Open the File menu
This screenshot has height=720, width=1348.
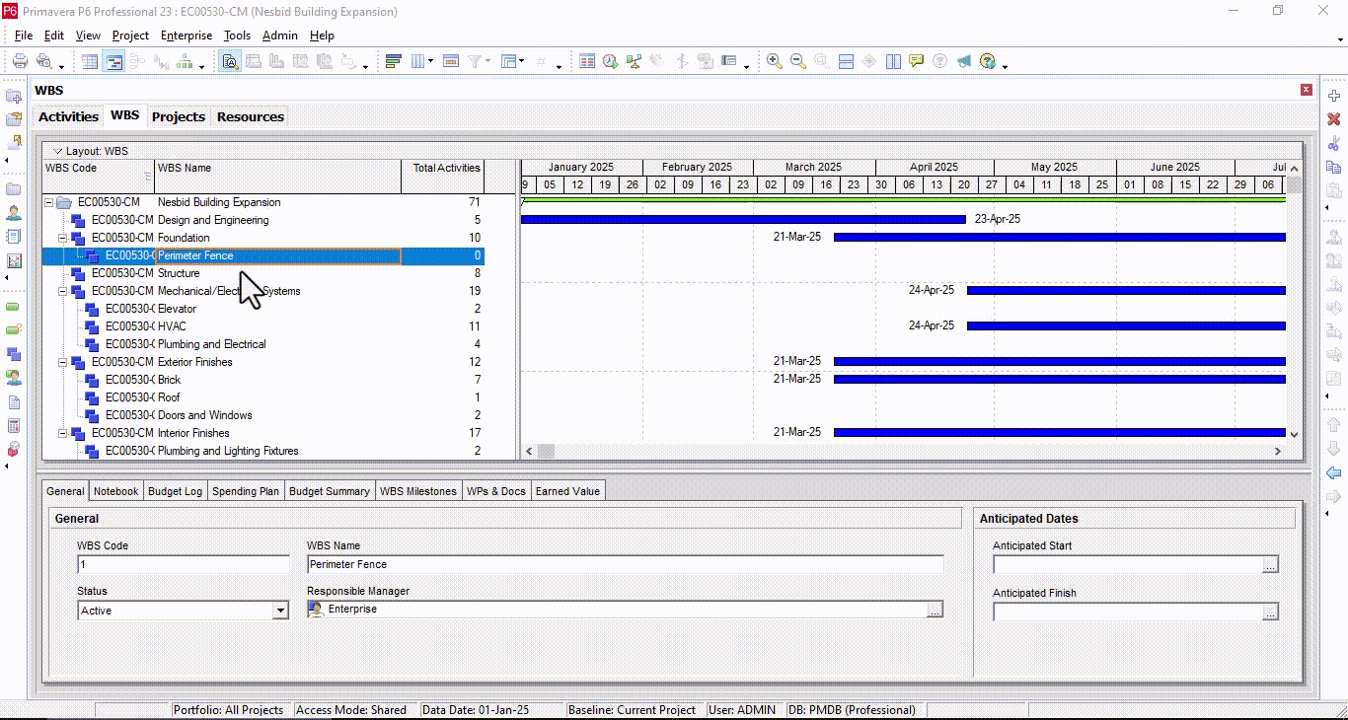pos(24,36)
